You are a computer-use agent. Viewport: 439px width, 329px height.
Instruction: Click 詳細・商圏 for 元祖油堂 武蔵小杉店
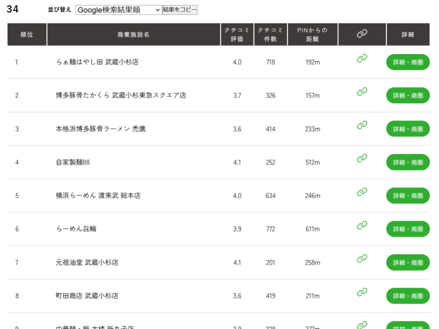pos(408,263)
